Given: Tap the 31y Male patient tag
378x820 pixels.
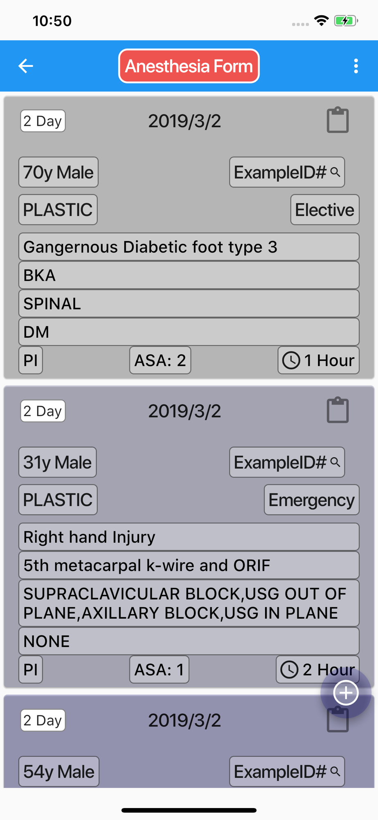Looking at the screenshot, I should [x=57, y=462].
